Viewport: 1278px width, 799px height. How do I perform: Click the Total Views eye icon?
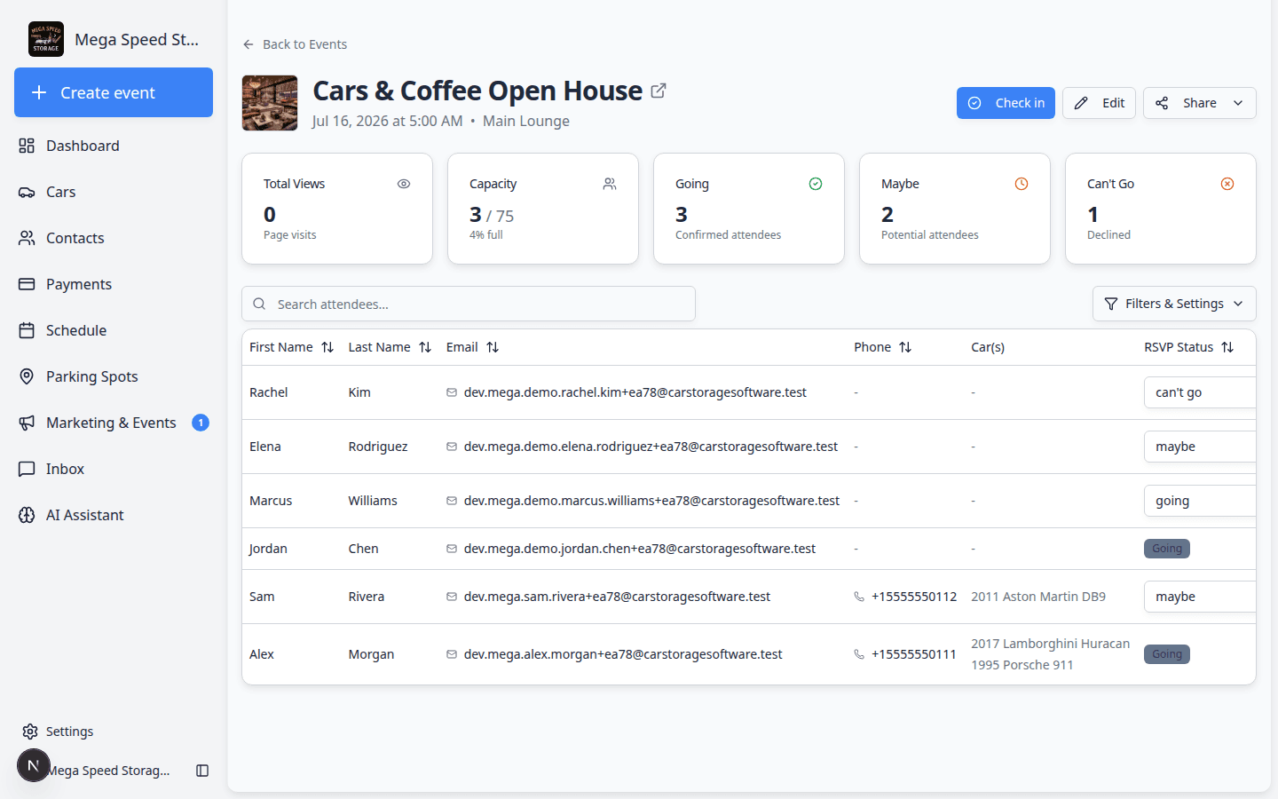(404, 184)
